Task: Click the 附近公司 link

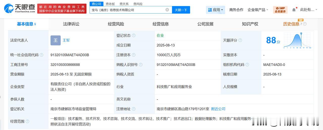Action: click(x=218, y=109)
